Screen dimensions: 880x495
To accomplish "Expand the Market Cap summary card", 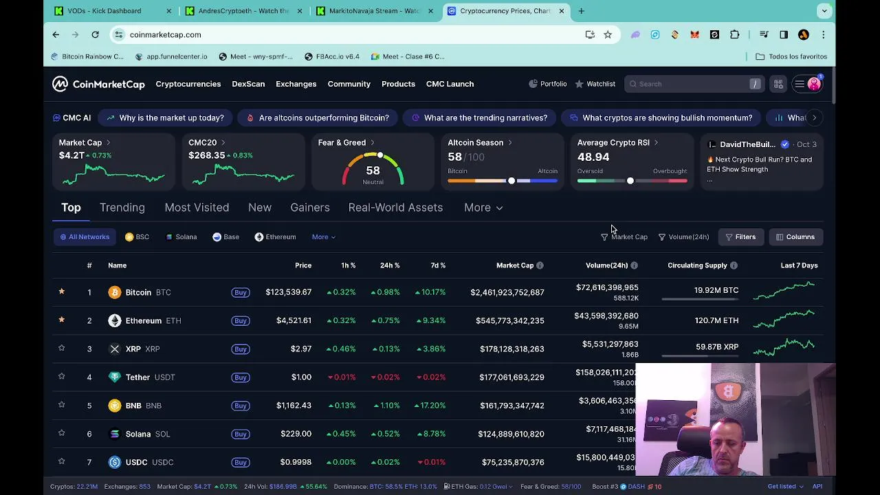I will (x=113, y=162).
